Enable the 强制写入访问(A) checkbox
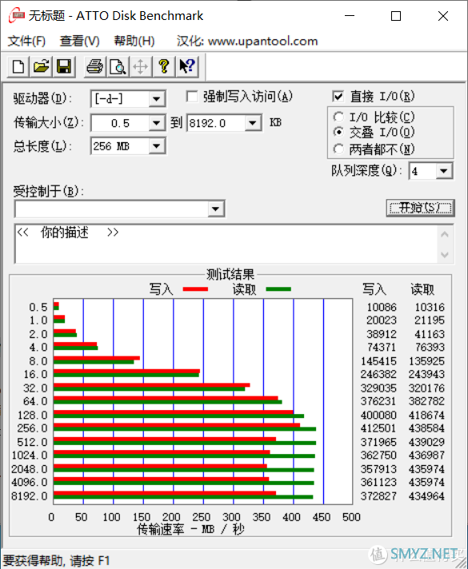 click(192, 97)
